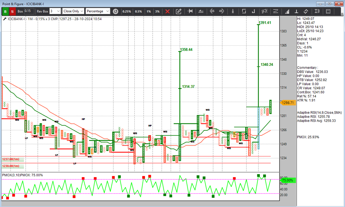Click the 1237.00(1m) level label
Viewport: 345px width, 207px height.
click(11, 159)
